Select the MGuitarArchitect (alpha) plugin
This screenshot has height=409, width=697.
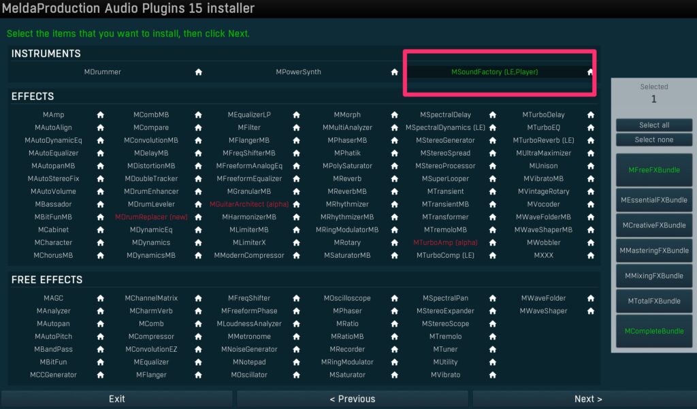[249, 204]
